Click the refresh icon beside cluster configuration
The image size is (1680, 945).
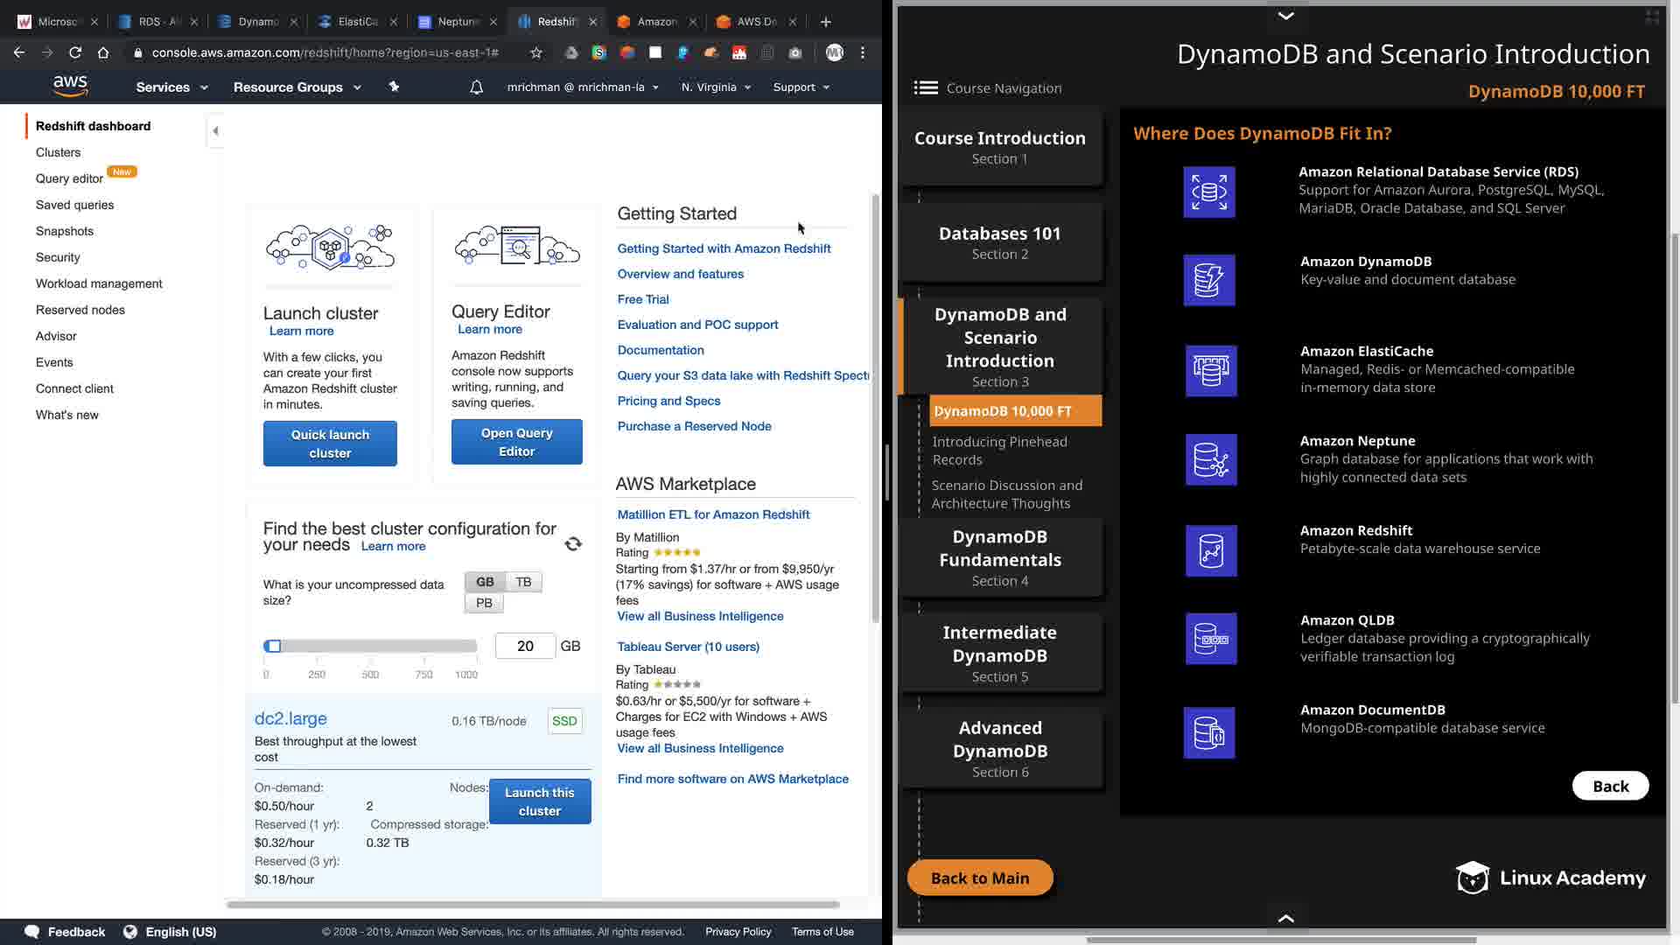(573, 544)
